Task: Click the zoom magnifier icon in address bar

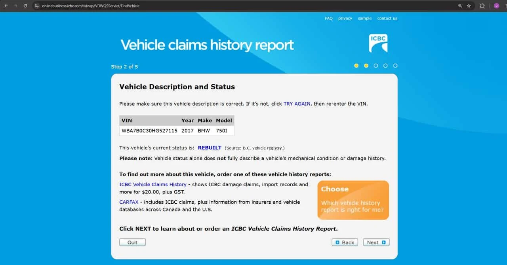Action: (x=460, y=6)
